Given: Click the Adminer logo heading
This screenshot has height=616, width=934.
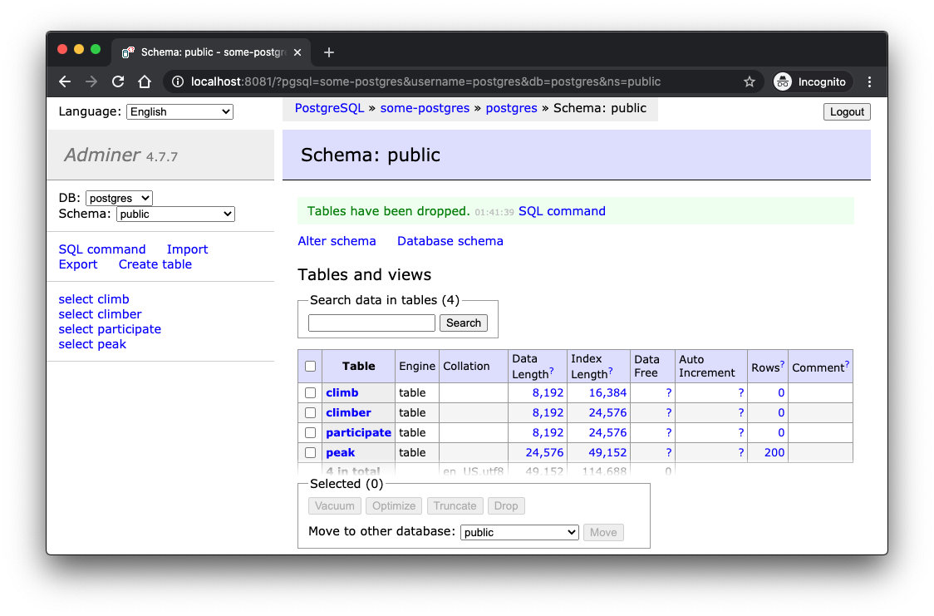Looking at the screenshot, I should tap(102, 155).
